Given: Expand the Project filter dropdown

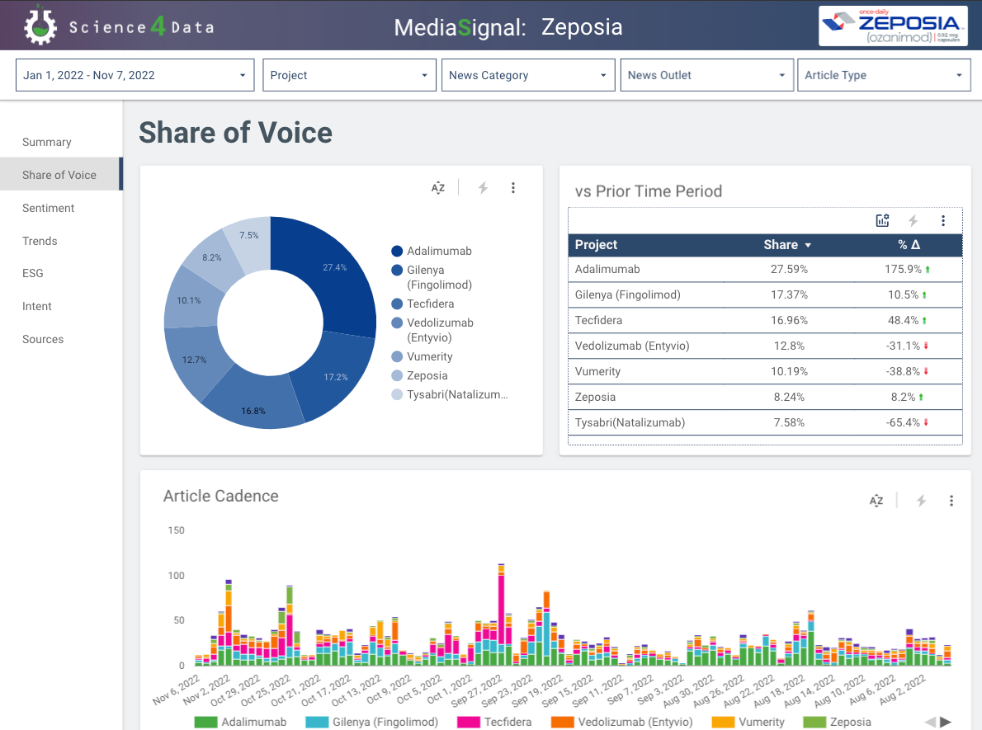Looking at the screenshot, I should (349, 75).
